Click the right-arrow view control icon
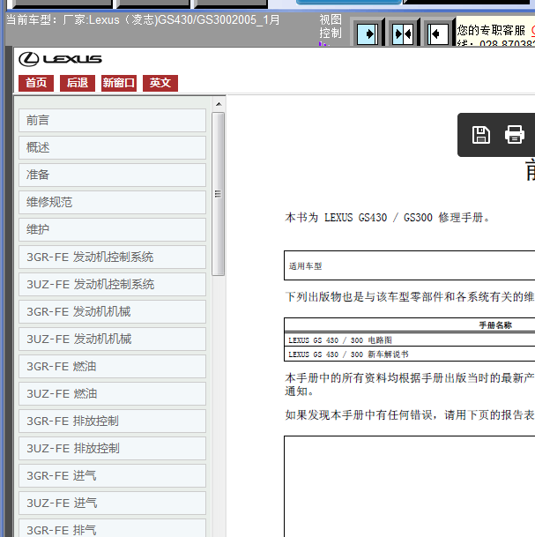Screen dimensions: 535x537 pyautogui.click(x=367, y=34)
